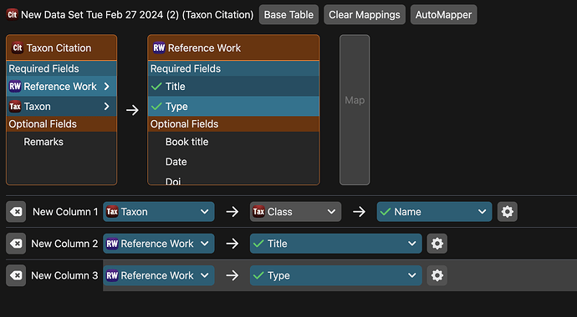This screenshot has height=317, width=577.
Task: Open Name dropdown in New Column 1
Action: pos(434,212)
